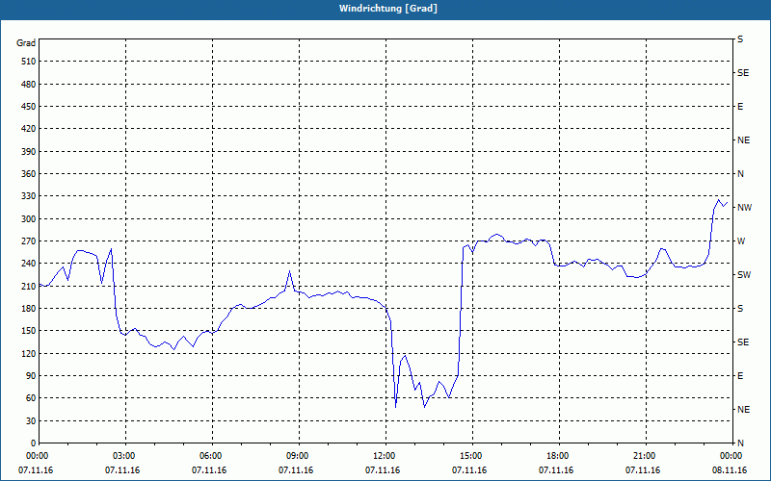Click the 270 y-axis tick label
Viewport: 771px width, 481px height.
pyautogui.click(x=28, y=241)
